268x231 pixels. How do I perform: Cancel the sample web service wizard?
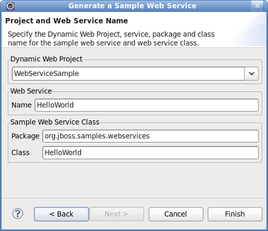(176, 214)
